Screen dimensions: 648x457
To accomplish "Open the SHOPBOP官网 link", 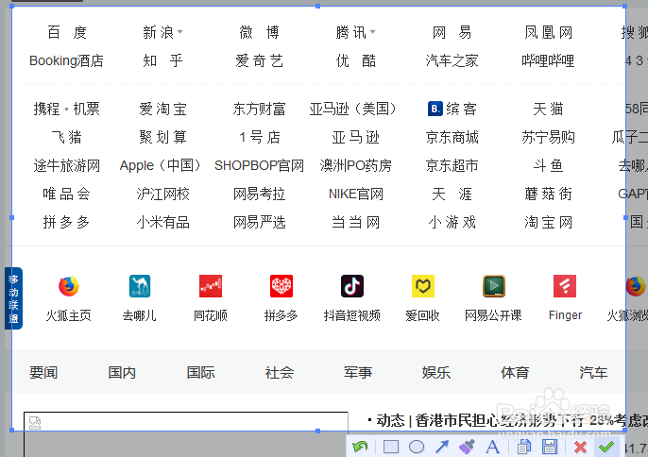I will pyautogui.click(x=259, y=165).
